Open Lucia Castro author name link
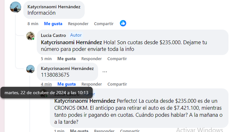 pyautogui.click(x=53, y=35)
